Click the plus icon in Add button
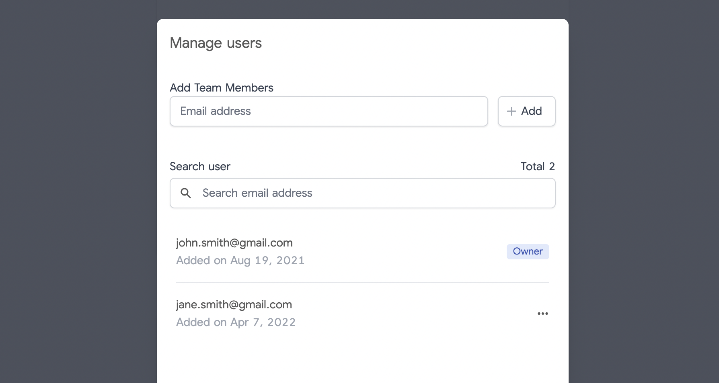Screen dimensions: 719x383 [511, 111]
